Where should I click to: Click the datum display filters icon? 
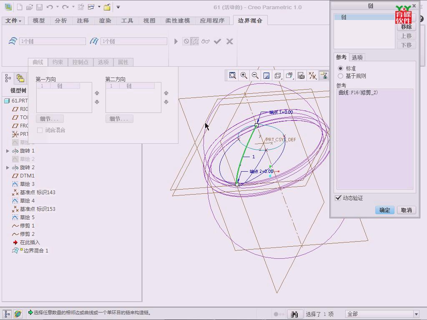pyautogui.click(x=313, y=75)
